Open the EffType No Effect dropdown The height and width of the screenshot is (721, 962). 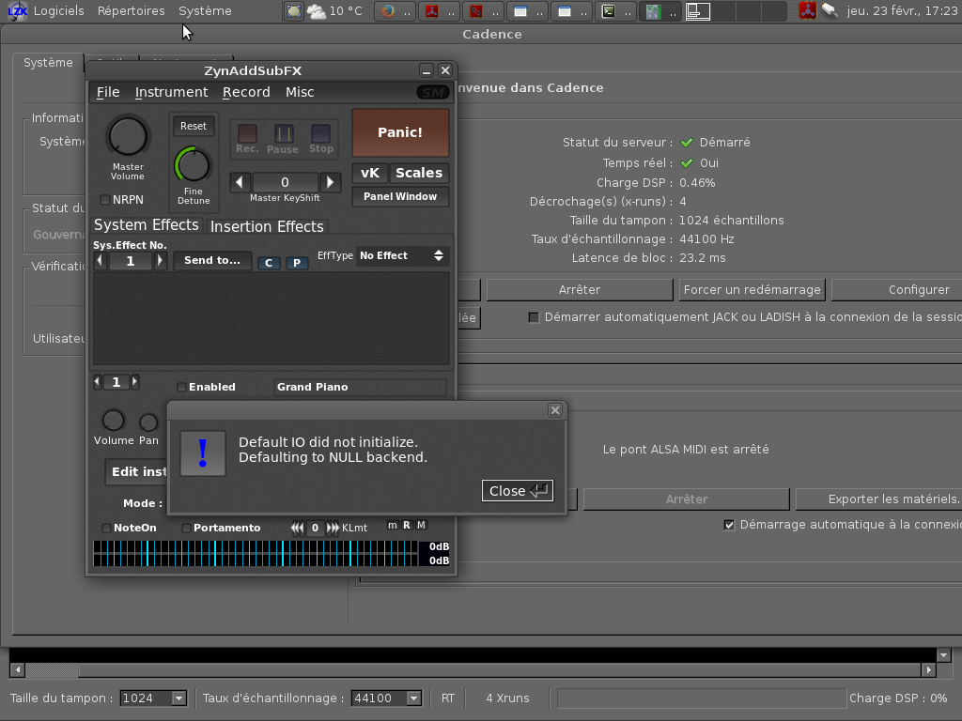click(x=402, y=255)
